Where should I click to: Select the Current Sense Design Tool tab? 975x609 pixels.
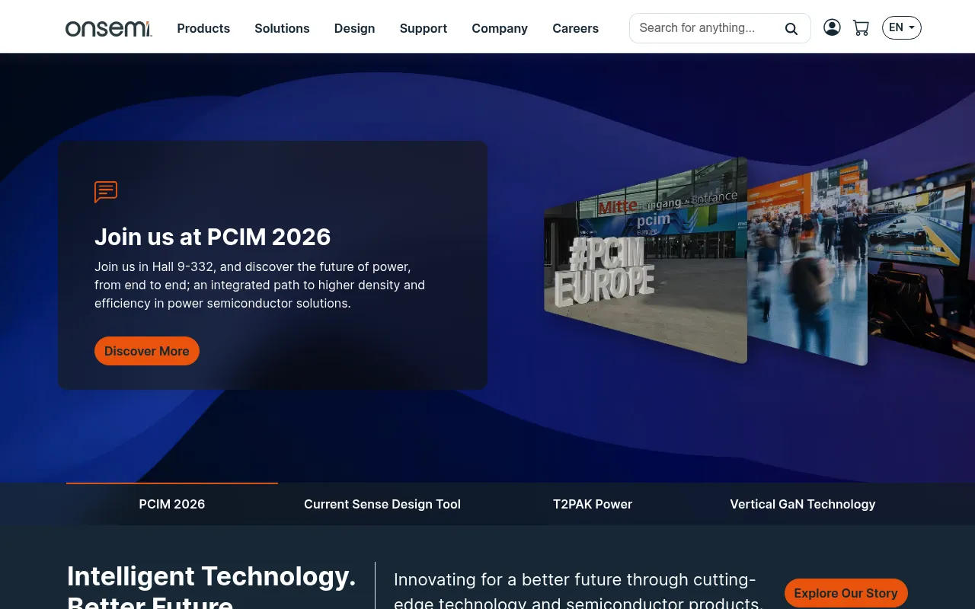coord(382,504)
